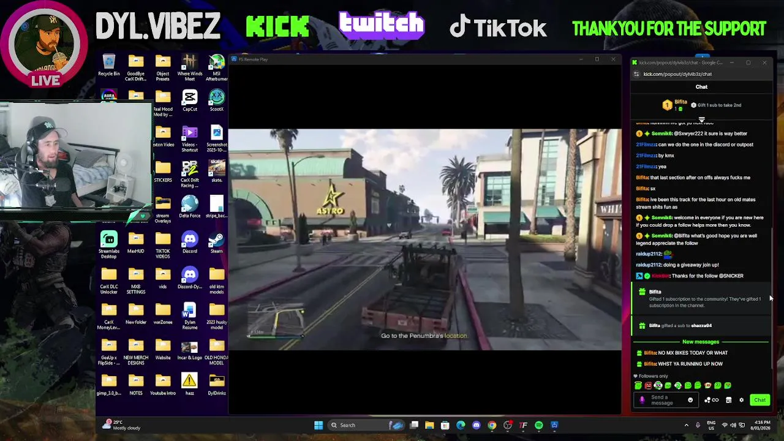Show hidden system tray icons
784x441 pixels.
(x=686, y=425)
